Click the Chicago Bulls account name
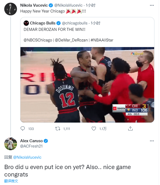Image resolution: width=160 pixels, height=185 pixels. [43, 23]
